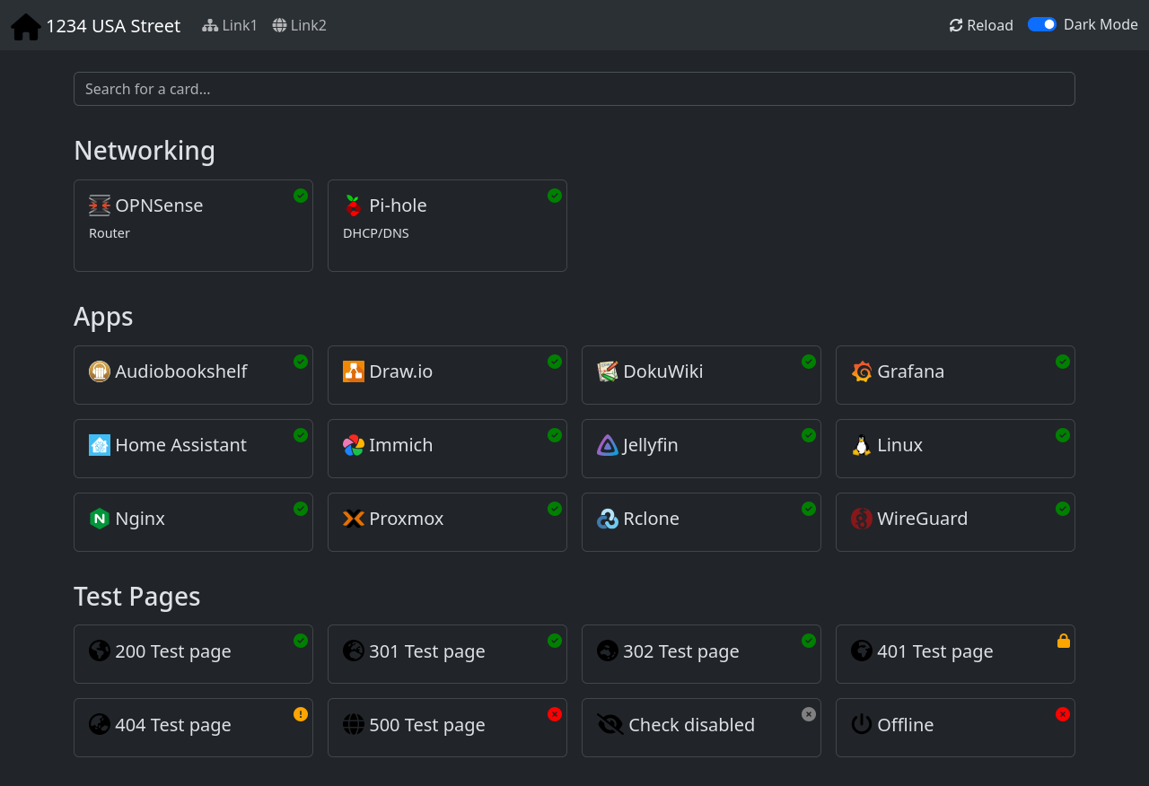Open the Offline card
Screen dimensions: 1149x786
coord(955,728)
